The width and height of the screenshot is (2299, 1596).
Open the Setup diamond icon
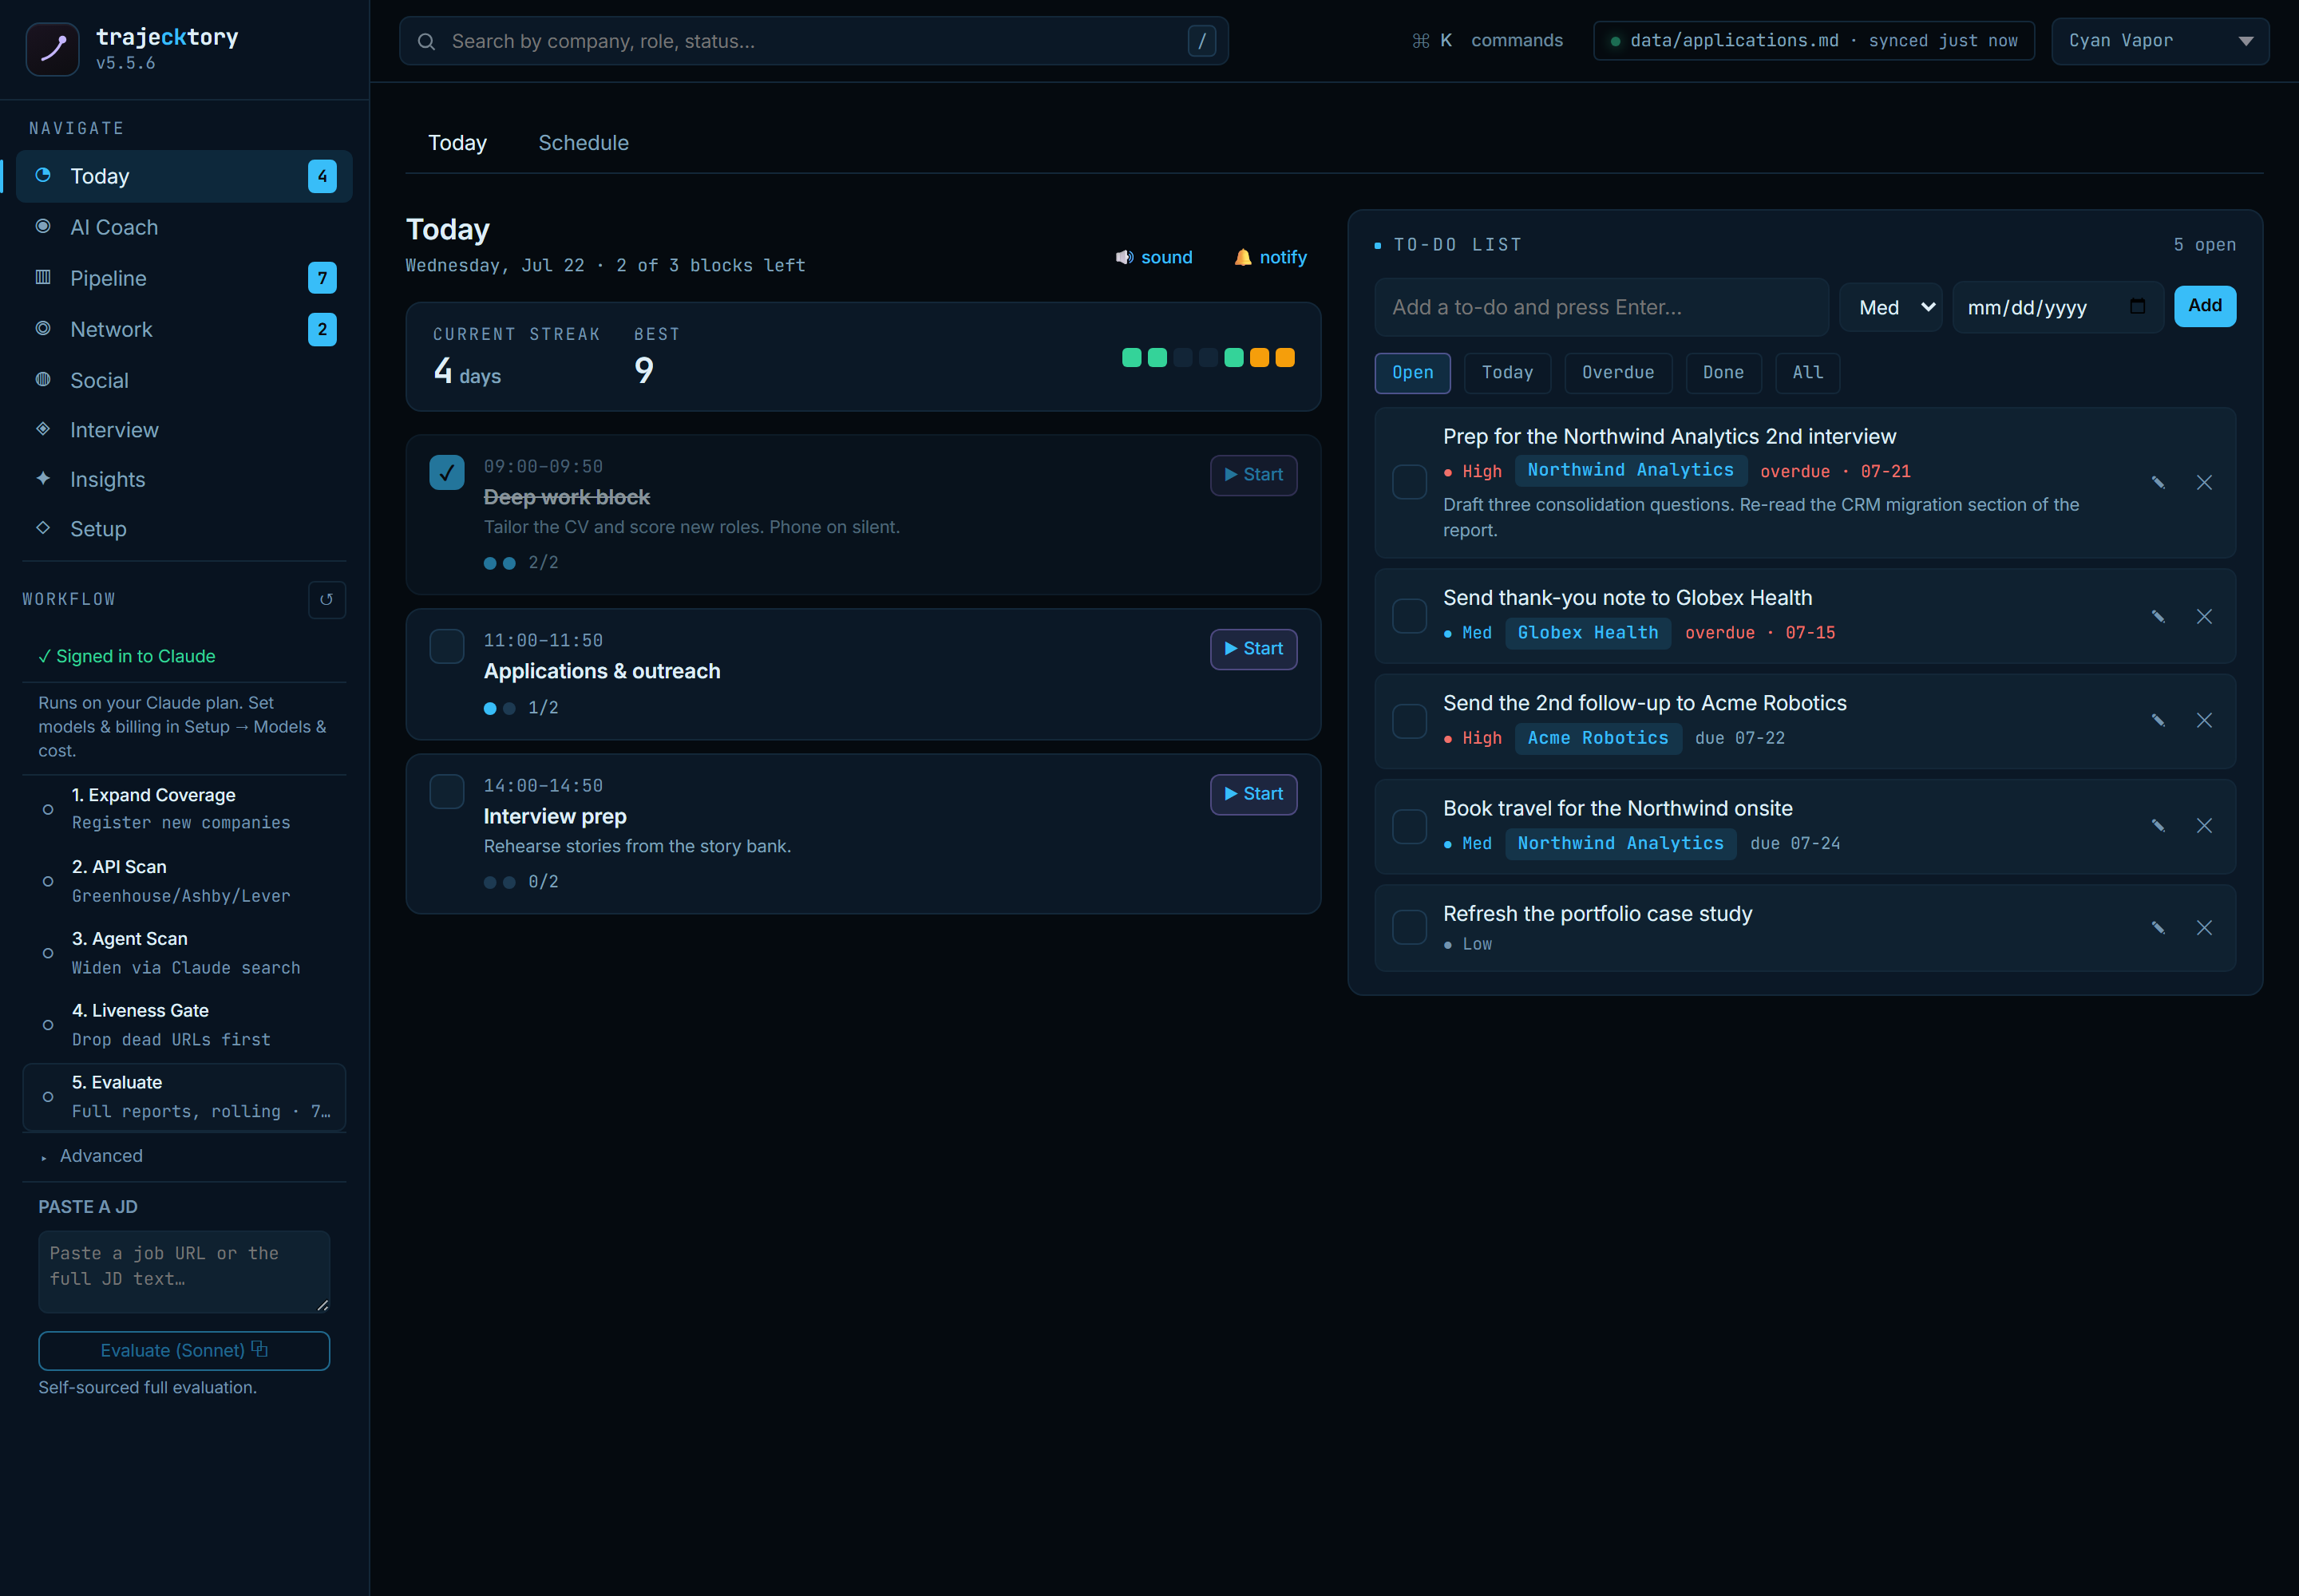(43, 528)
